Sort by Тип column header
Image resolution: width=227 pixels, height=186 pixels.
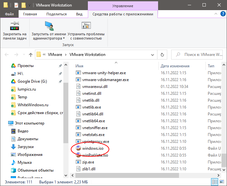[x=211, y=66]
